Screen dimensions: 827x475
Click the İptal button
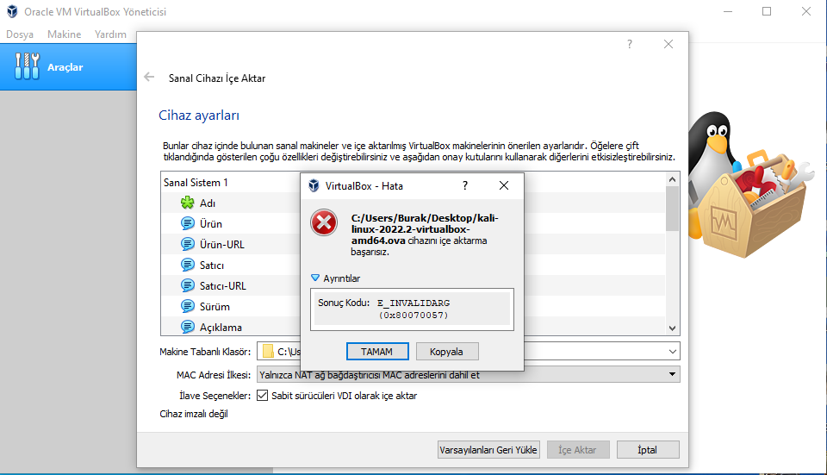point(648,450)
